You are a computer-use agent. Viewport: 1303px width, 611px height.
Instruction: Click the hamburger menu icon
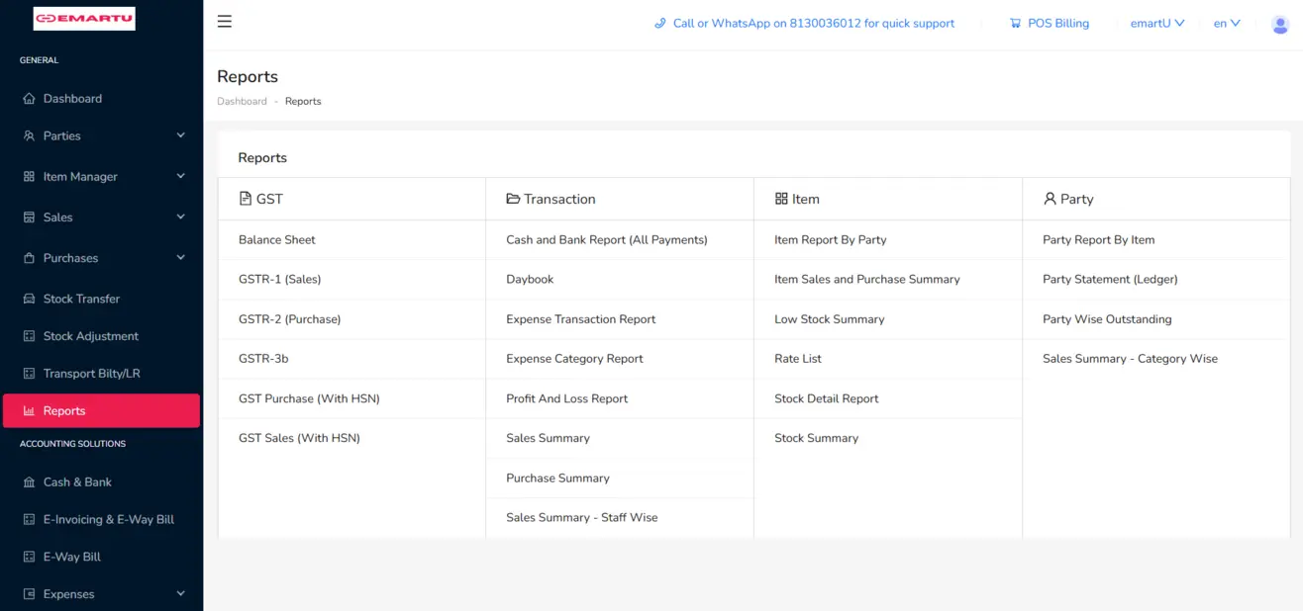point(225,22)
